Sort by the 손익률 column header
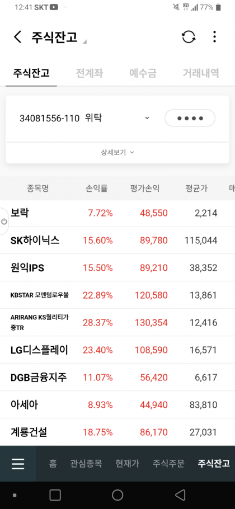Viewport: 235px width, 509px height. tap(97, 188)
